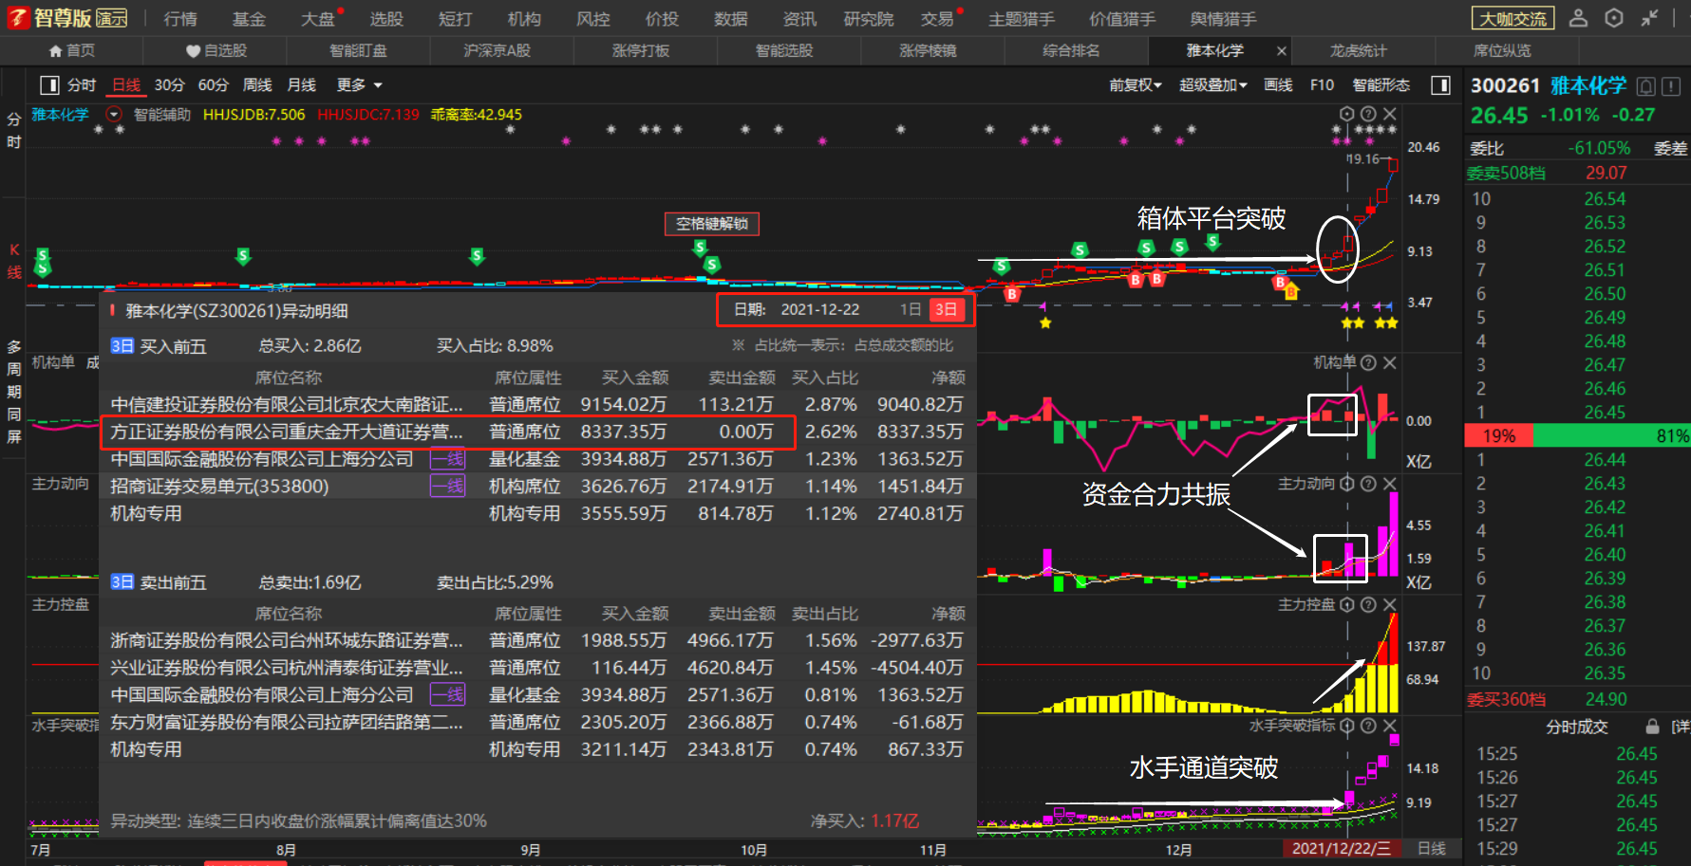Open the 前复权 dropdown
This screenshot has width=1691, height=866.
click(1136, 85)
